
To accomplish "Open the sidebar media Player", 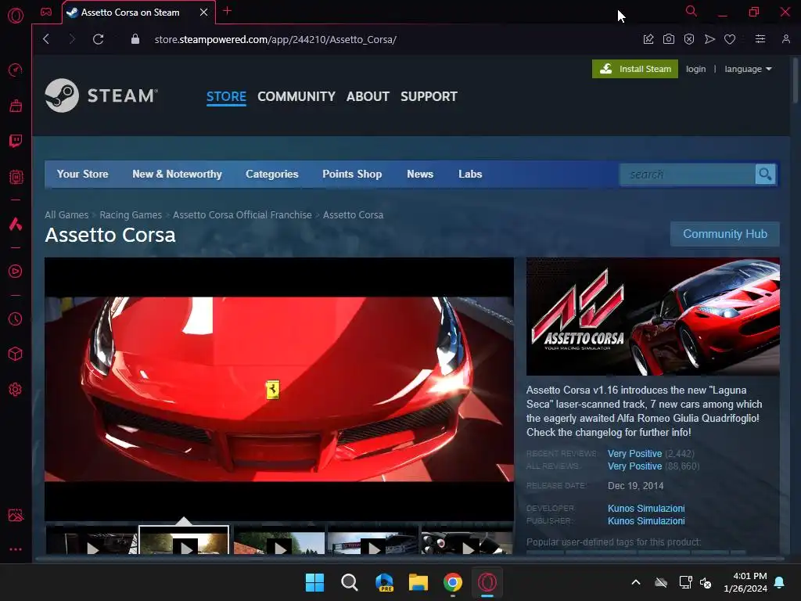I will click(x=16, y=271).
